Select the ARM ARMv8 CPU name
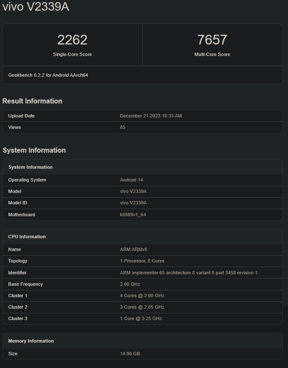Viewport: 288px width, 368px height. coord(133,249)
